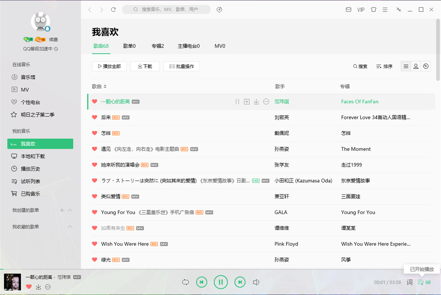This screenshot has width=441, height=295.
Task: Open MV badge for 后来
Action: (x=126, y=117)
